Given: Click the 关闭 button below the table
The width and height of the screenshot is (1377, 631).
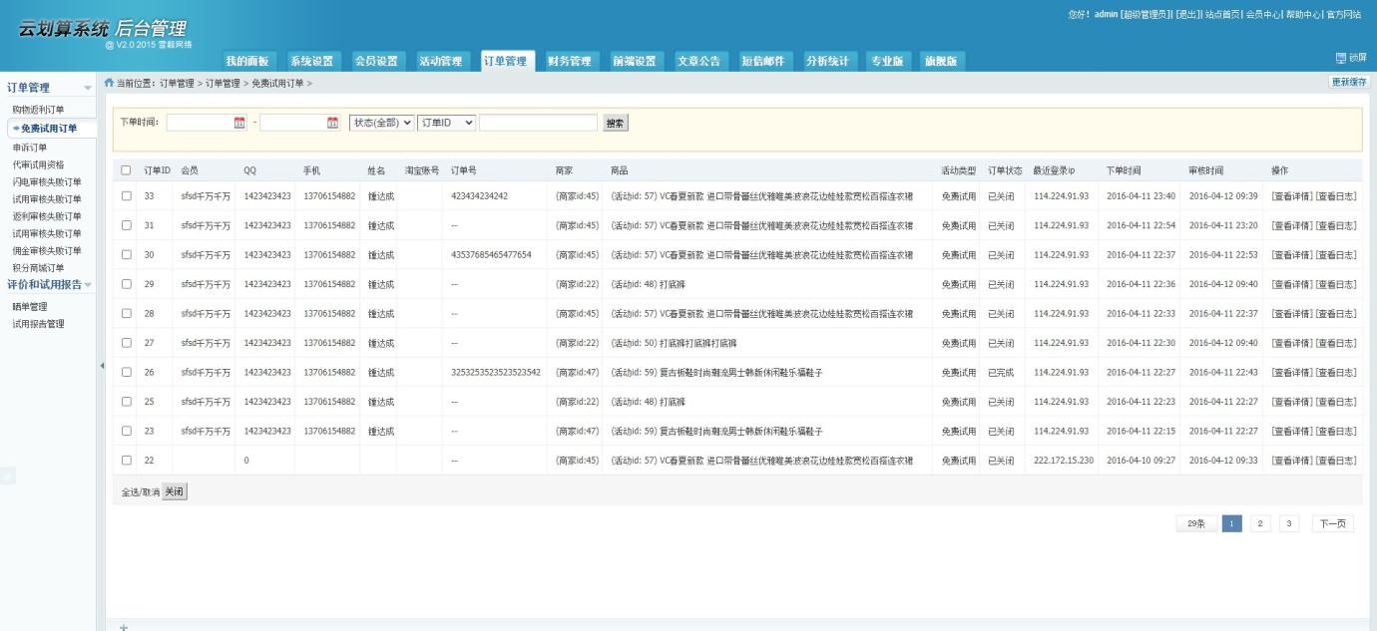Looking at the screenshot, I should (x=175, y=492).
